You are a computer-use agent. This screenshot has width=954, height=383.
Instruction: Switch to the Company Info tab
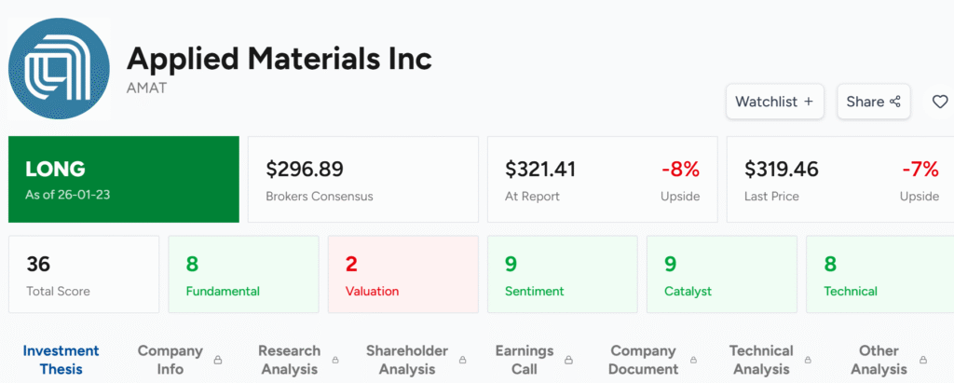click(x=170, y=360)
